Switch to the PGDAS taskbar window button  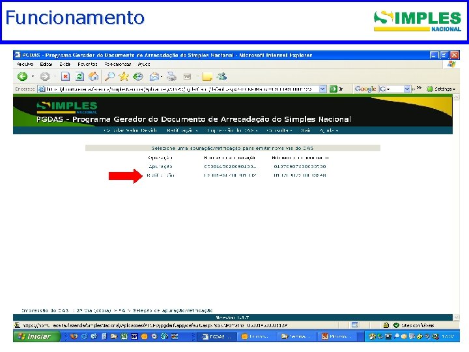217,336
